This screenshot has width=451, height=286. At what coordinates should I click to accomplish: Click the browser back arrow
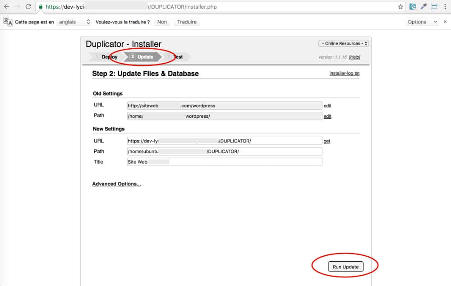coord(6,7)
